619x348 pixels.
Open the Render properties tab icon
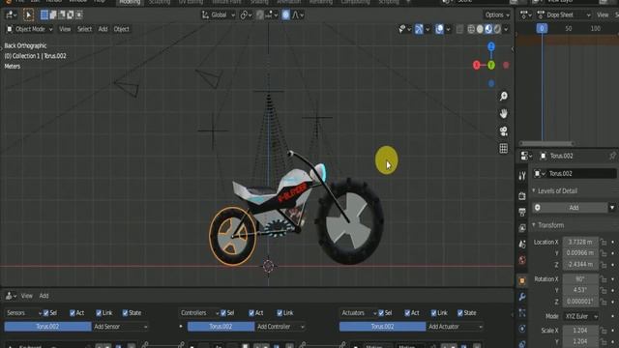pyautogui.click(x=522, y=196)
